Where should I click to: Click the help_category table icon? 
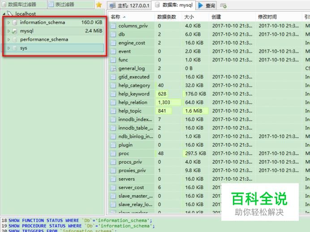click(x=113, y=85)
